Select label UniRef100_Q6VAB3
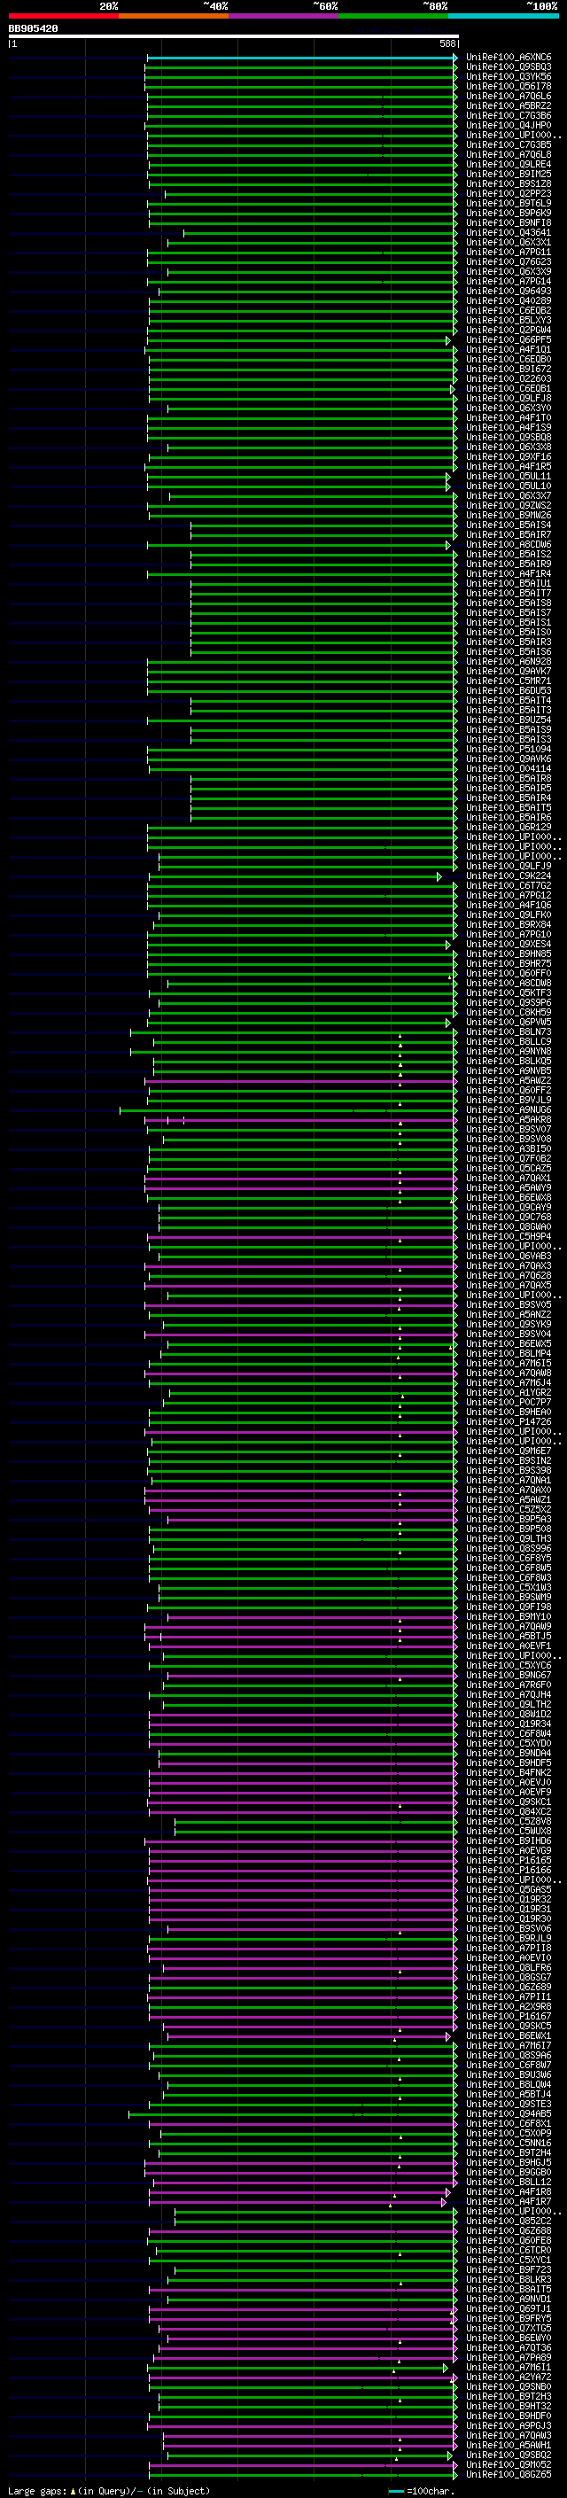Image resolution: width=567 pixels, height=2498 pixels. [509, 1256]
